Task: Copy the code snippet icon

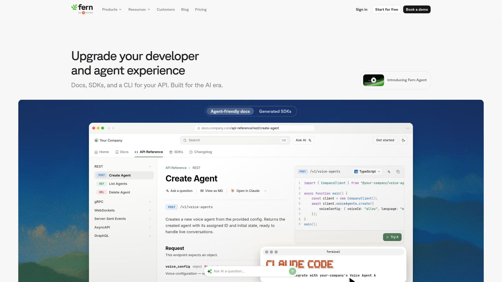Action: pos(398,172)
